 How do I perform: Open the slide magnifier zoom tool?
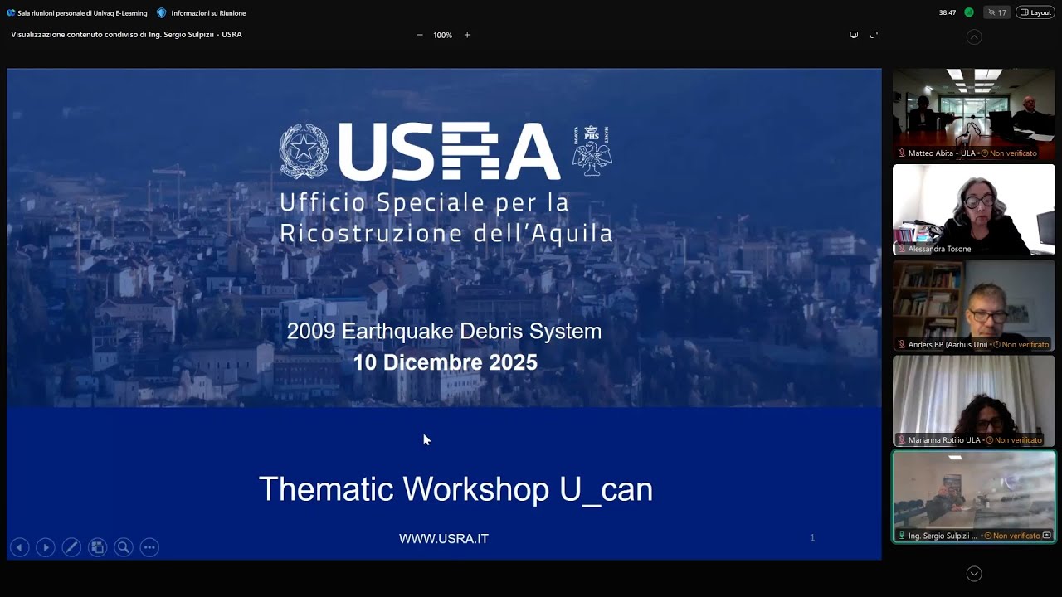124,547
